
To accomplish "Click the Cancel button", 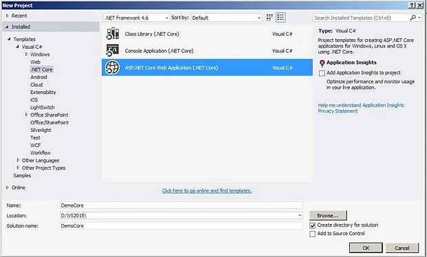I will 402,248.
